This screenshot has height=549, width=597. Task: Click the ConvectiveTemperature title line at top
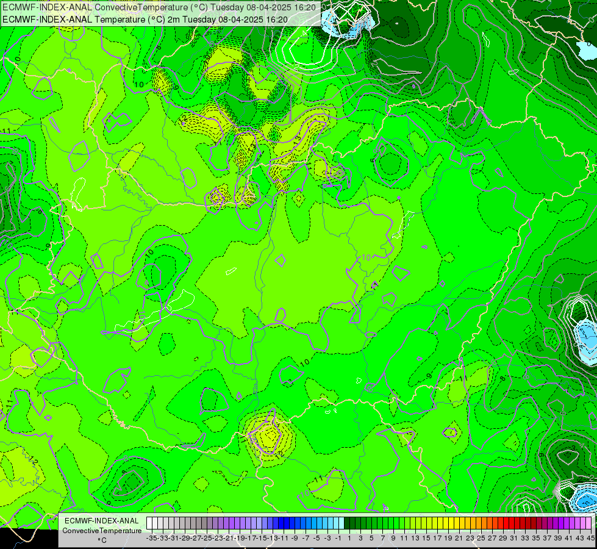pos(159,7)
